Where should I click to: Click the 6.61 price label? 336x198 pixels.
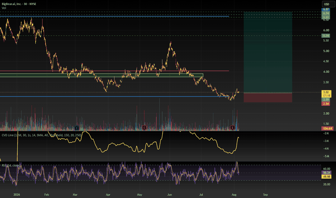(x=326, y=17)
